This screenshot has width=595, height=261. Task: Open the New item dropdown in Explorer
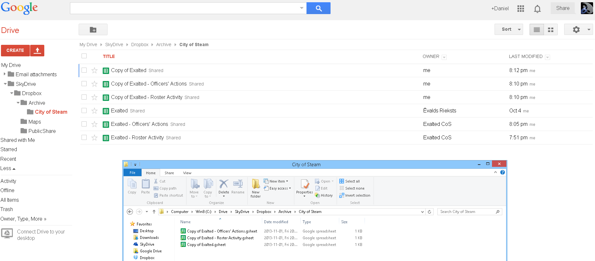click(276, 181)
